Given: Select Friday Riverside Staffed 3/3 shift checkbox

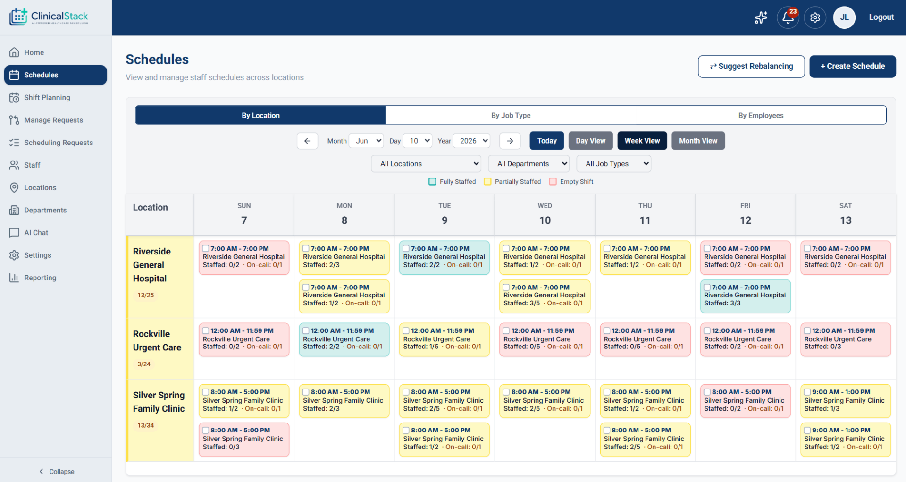Looking at the screenshot, I should [707, 288].
